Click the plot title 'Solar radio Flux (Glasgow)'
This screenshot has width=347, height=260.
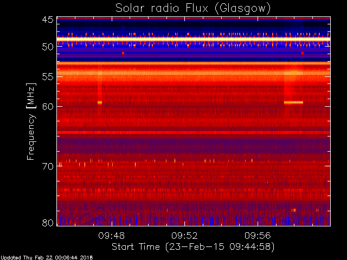(193, 9)
